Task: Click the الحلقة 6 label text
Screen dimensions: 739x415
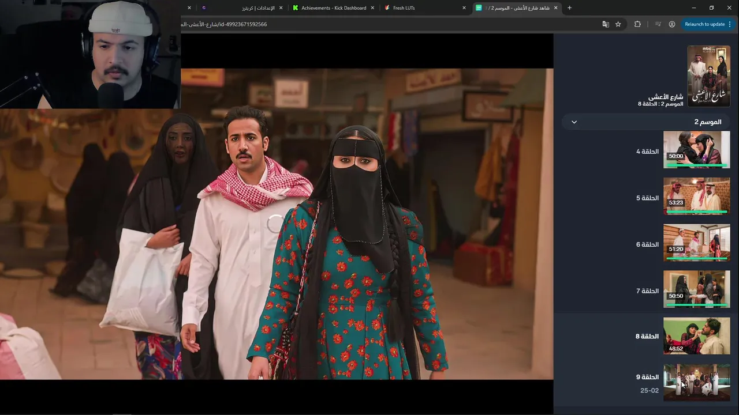Action: (x=647, y=244)
